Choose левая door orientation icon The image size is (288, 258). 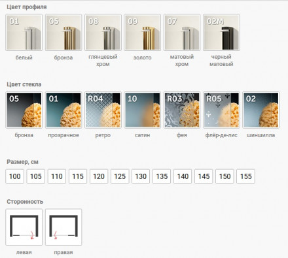pos(24,227)
